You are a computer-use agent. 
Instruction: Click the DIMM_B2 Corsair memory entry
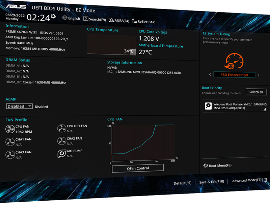pos(35,82)
